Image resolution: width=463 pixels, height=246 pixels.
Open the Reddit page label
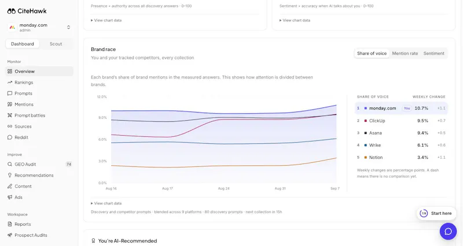(21, 137)
